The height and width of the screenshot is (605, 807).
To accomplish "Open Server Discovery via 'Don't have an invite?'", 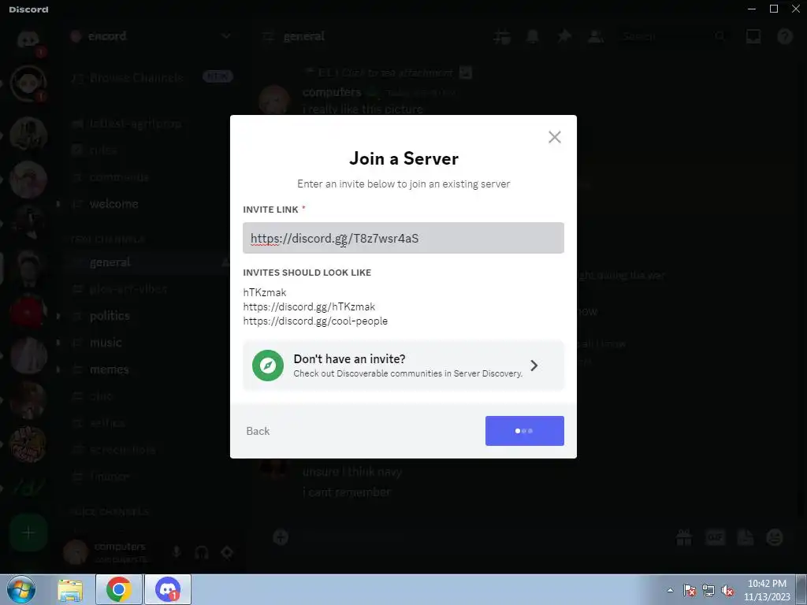I will [x=403, y=366].
